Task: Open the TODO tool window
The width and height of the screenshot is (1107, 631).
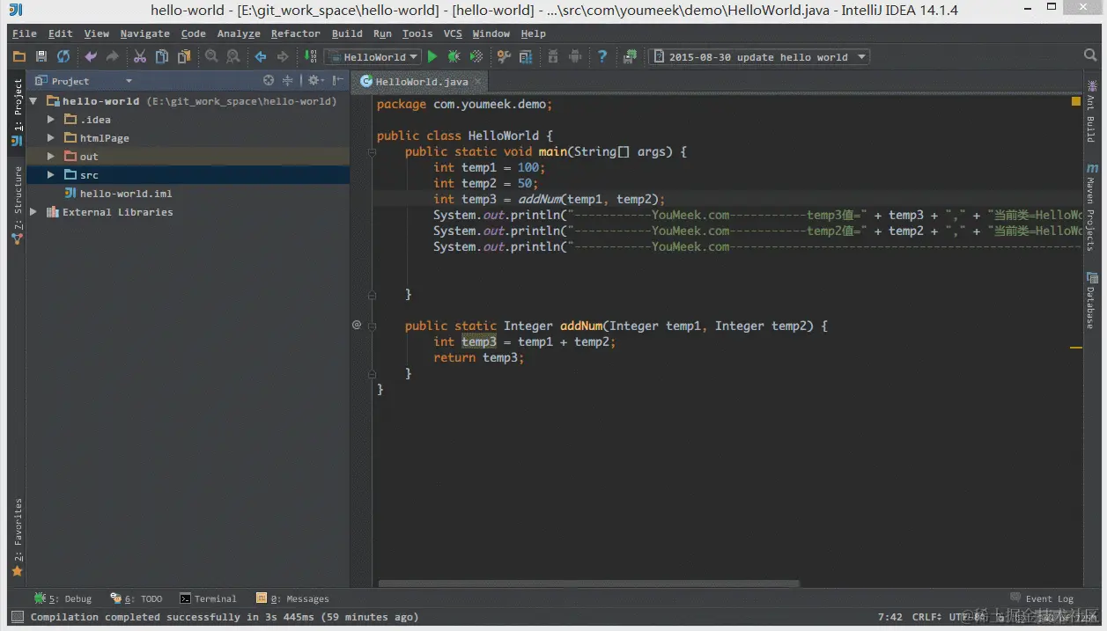Action: click(144, 598)
